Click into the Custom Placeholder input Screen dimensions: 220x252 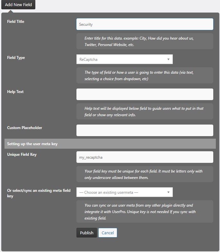pyautogui.click(x=145, y=130)
